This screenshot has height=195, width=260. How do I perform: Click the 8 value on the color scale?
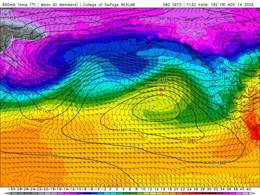(136, 189)
